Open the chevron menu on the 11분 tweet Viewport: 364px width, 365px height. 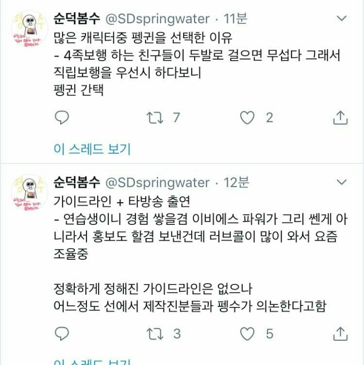[342, 18]
